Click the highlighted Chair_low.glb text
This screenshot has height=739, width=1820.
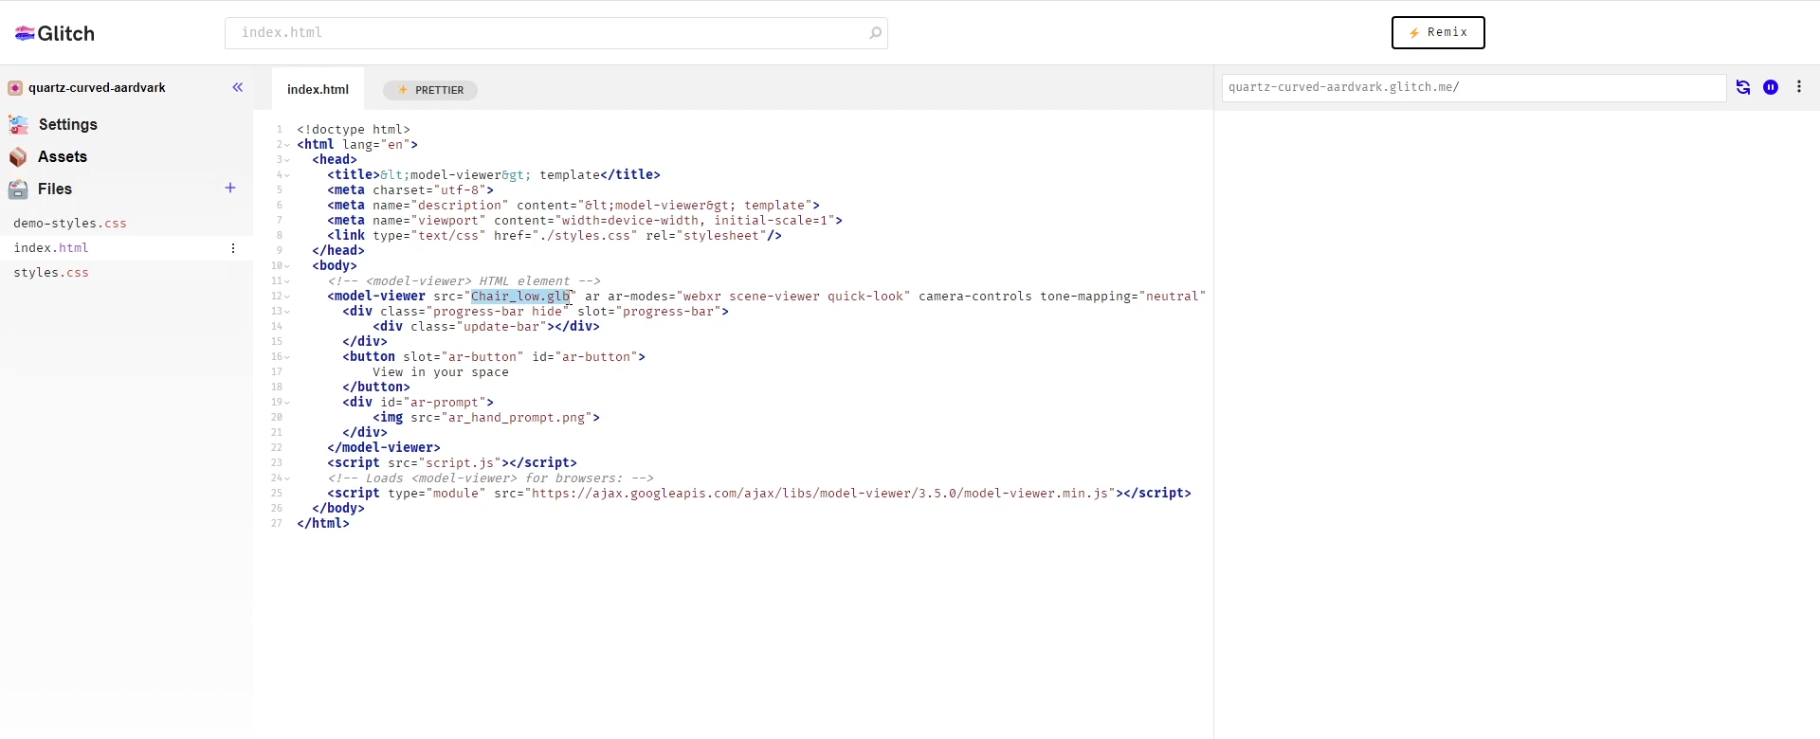[520, 297]
